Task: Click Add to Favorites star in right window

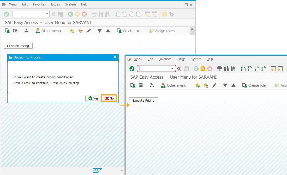Action: 198,85
